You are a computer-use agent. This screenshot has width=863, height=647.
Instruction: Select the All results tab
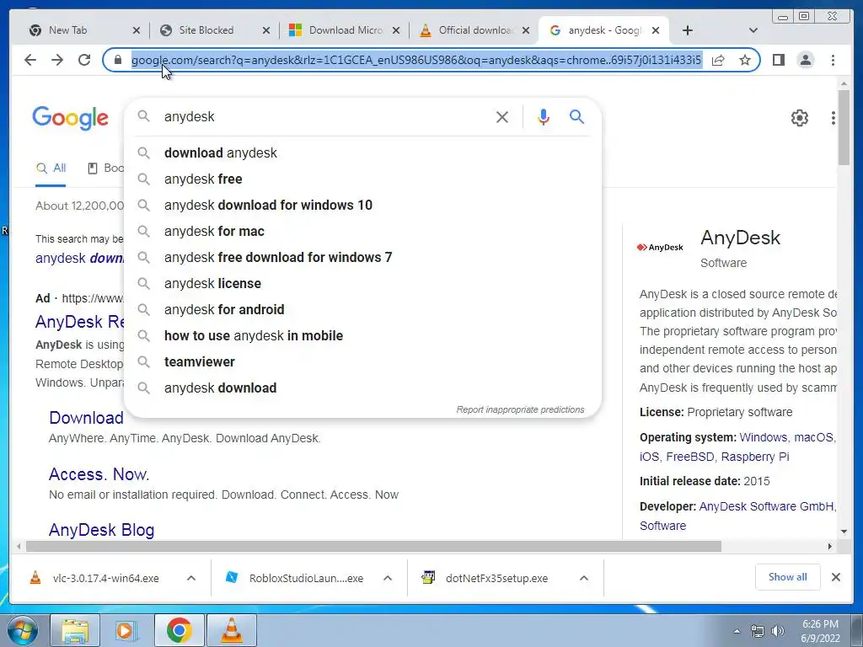(51, 168)
